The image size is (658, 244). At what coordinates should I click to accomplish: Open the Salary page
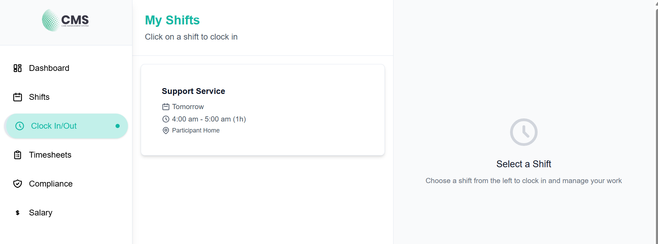[41, 212]
